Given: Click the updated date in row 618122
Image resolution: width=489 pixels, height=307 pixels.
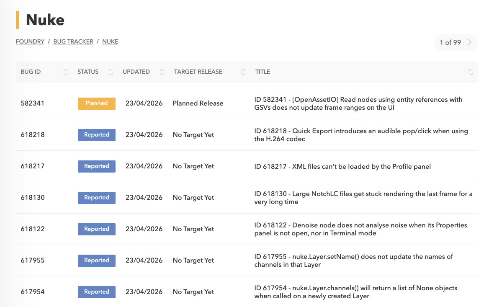Looking at the screenshot, I should click(144, 229).
